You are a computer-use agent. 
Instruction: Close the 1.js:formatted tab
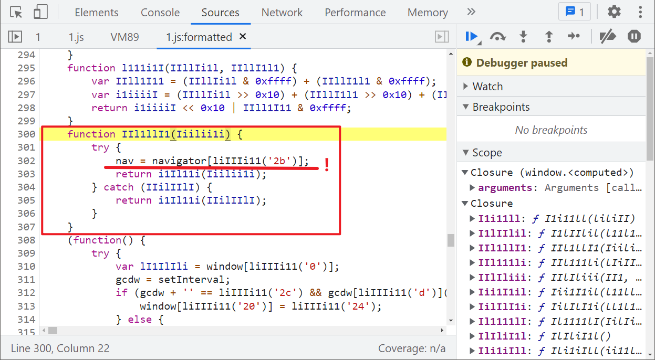pos(243,37)
